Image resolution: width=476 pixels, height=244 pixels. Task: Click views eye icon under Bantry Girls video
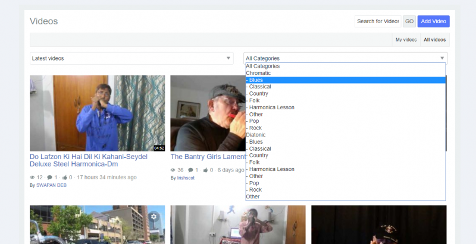click(x=173, y=170)
